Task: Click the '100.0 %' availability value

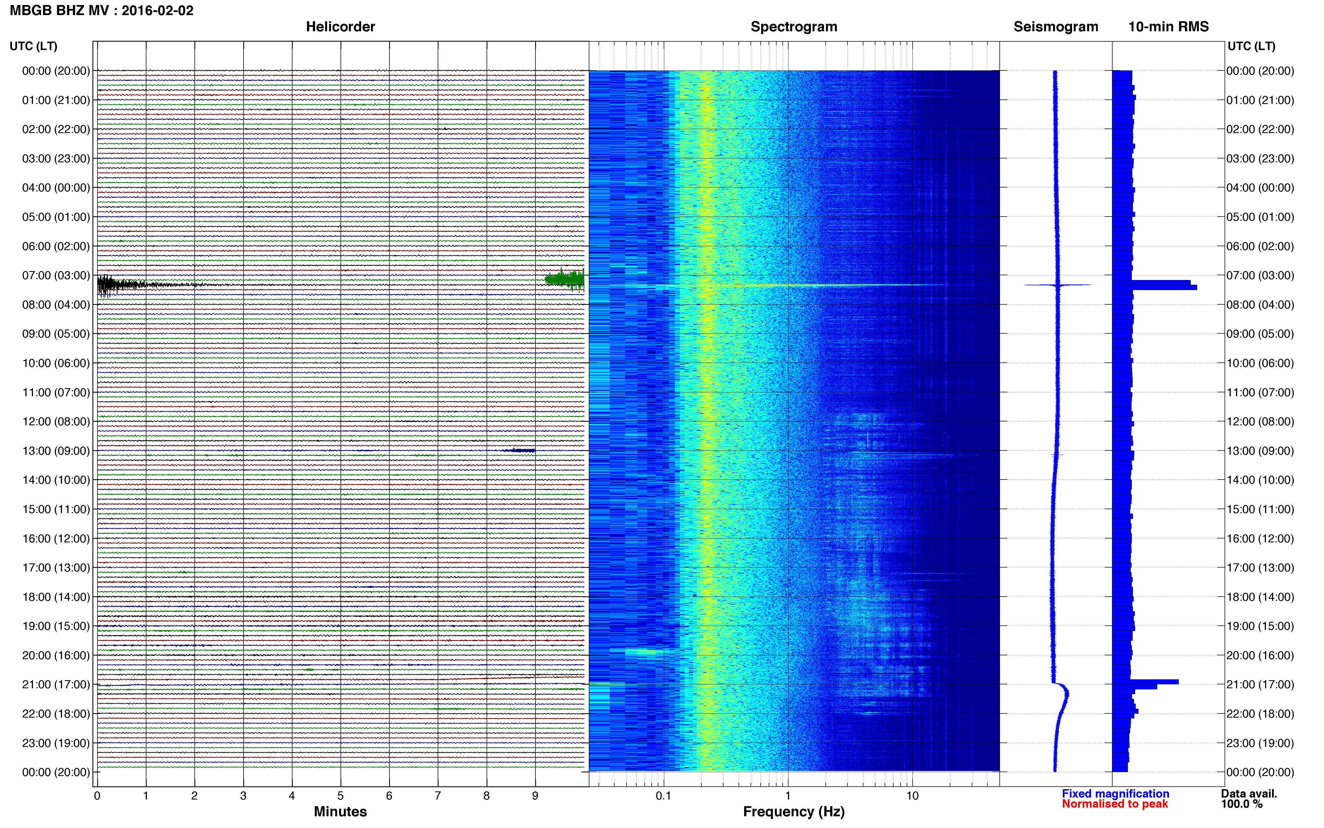Action: click(x=1241, y=804)
